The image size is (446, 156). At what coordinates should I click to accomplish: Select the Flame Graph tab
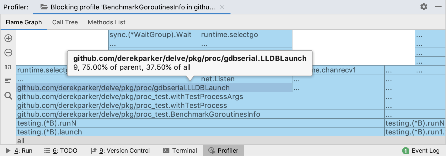coord(24,22)
